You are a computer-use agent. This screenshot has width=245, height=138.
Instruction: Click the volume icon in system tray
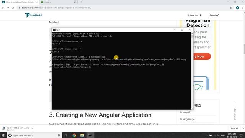[218, 135]
